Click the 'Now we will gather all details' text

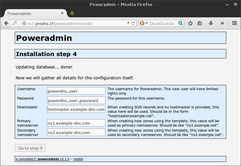pos(75,78)
